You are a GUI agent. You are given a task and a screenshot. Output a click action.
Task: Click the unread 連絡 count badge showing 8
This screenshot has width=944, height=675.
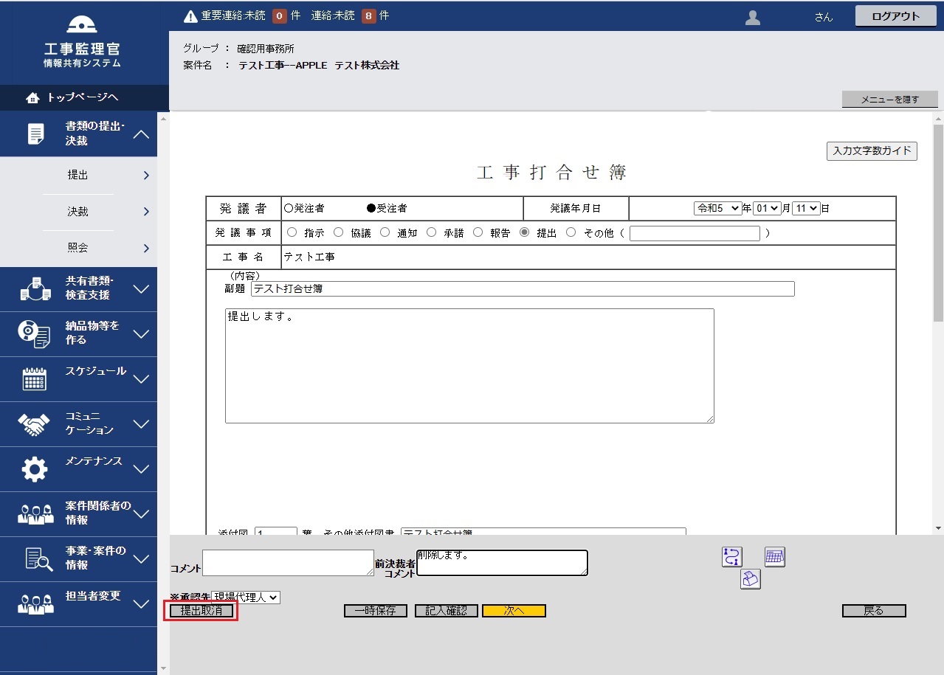368,15
